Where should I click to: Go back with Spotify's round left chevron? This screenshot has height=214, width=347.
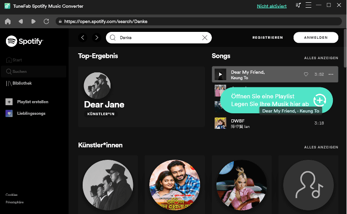point(83,37)
